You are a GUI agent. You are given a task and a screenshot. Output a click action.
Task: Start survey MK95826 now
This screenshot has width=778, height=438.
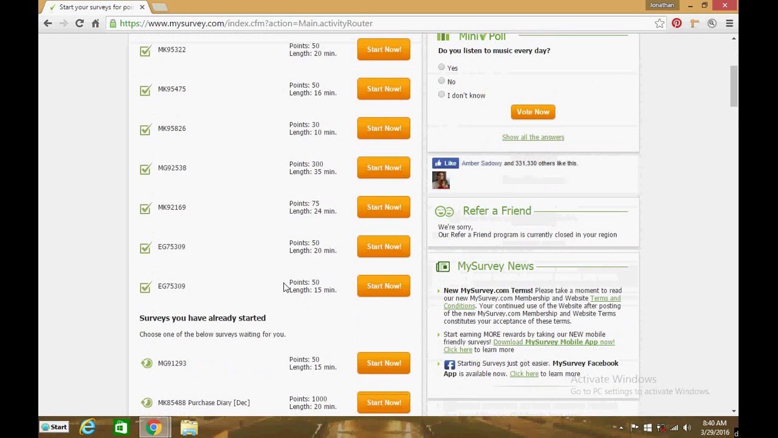pyautogui.click(x=384, y=128)
